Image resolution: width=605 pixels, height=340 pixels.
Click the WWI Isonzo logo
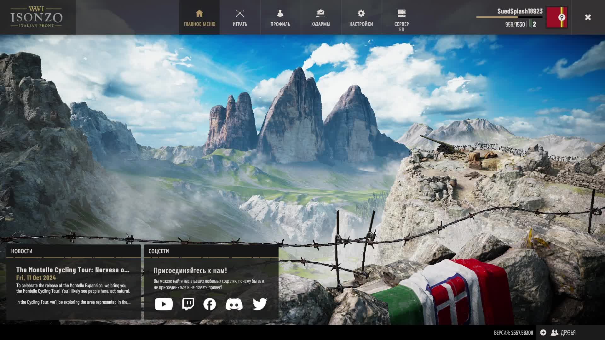click(37, 17)
